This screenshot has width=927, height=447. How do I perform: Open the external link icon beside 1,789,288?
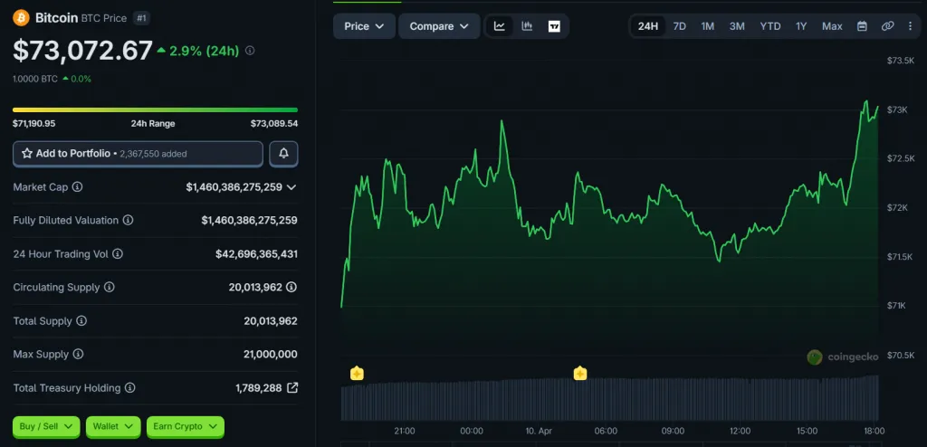click(292, 388)
